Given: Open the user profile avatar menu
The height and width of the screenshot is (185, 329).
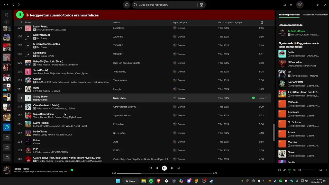Looking at the screenshot, I should [300, 5].
